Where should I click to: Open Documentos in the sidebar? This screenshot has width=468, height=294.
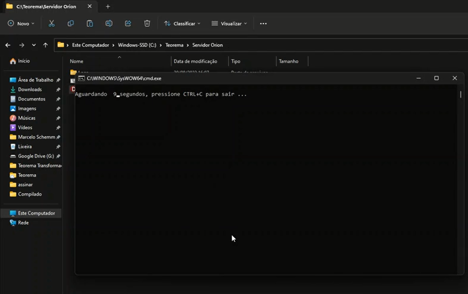click(x=32, y=99)
